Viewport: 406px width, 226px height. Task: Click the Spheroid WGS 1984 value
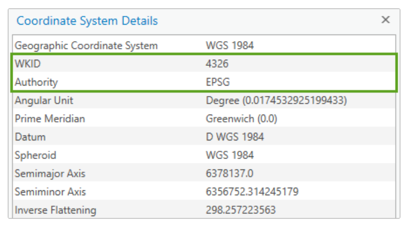point(230,155)
